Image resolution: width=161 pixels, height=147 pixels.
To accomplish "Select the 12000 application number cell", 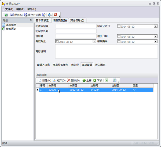I will coord(58,90).
